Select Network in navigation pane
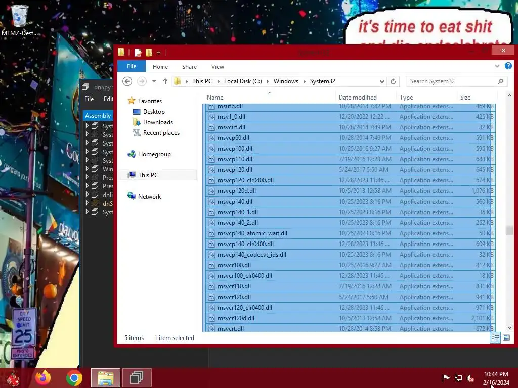This screenshot has height=388, width=518. (149, 197)
